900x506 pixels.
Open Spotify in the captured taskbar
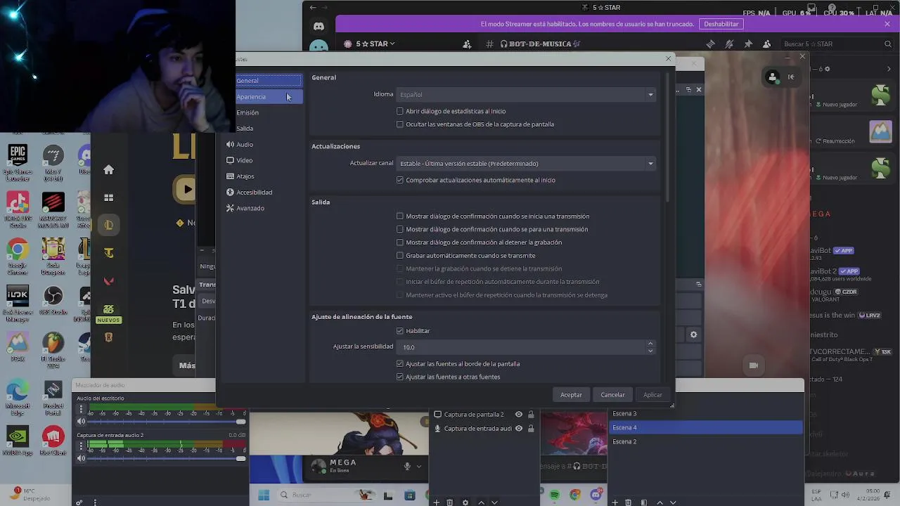tap(555, 495)
